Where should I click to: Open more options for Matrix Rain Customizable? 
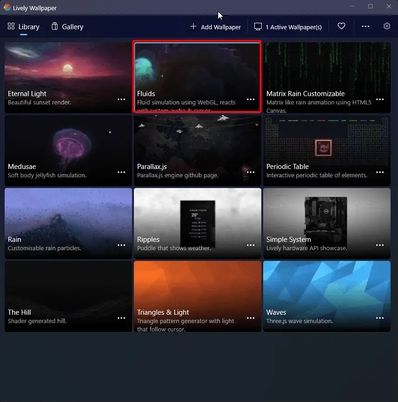380,99
